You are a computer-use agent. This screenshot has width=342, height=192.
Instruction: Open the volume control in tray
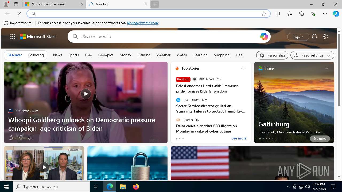click(308, 187)
